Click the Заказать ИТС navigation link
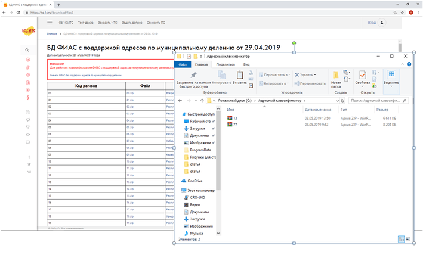This screenshot has height=264, width=426. point(109,22)
